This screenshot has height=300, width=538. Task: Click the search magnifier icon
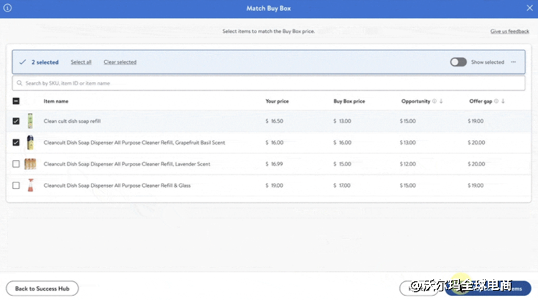(20, 83)
